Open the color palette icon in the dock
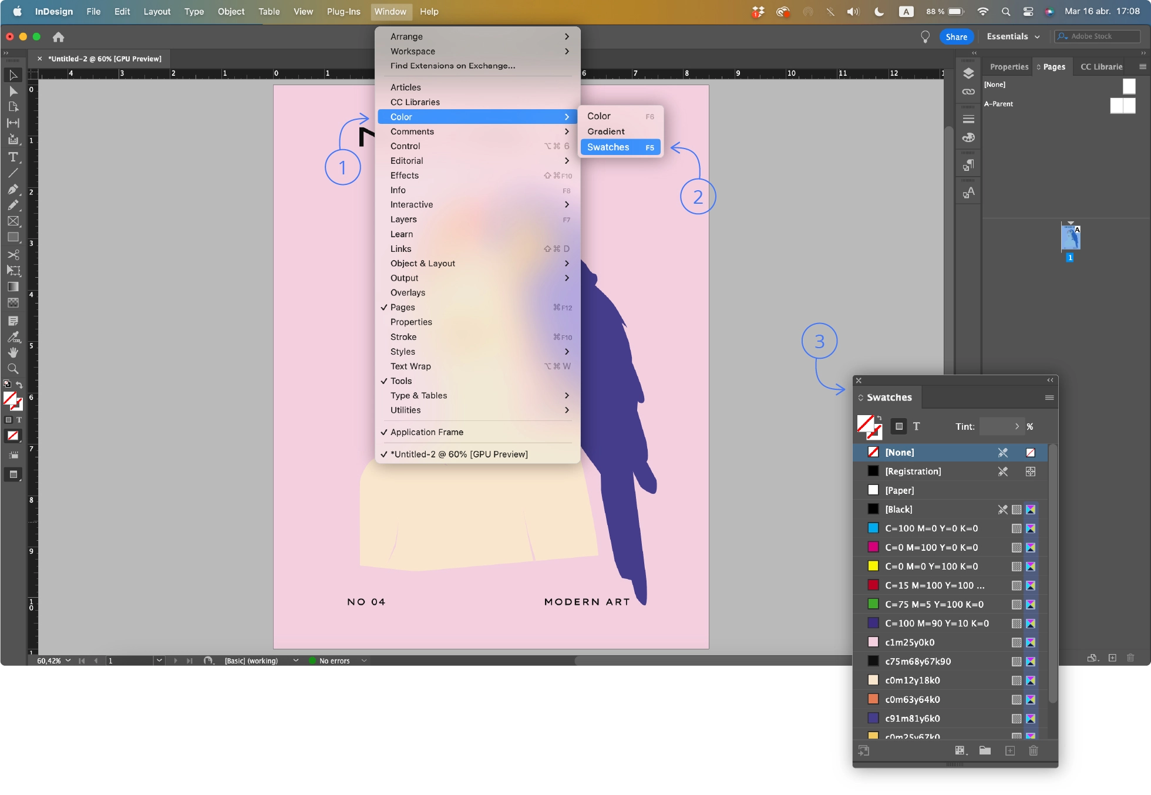The image size is (1151, 795). point(968,137)
